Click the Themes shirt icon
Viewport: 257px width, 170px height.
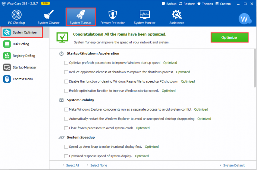[199, 4]
